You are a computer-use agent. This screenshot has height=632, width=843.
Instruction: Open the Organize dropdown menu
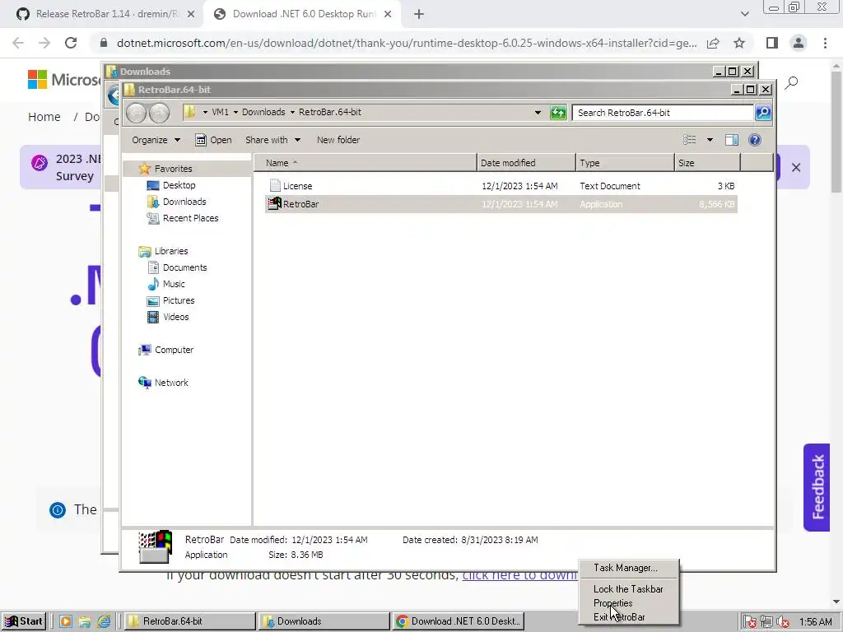[x=156, y=140]
